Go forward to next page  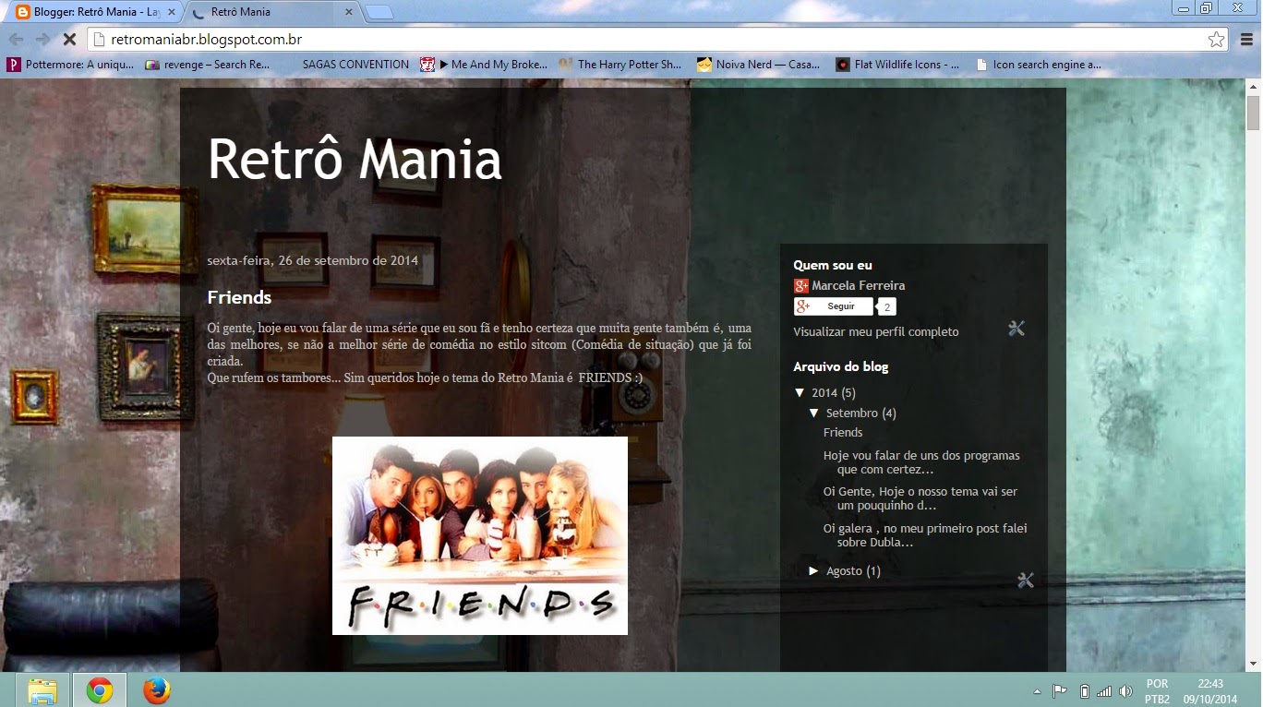click(x=42, y=40)
